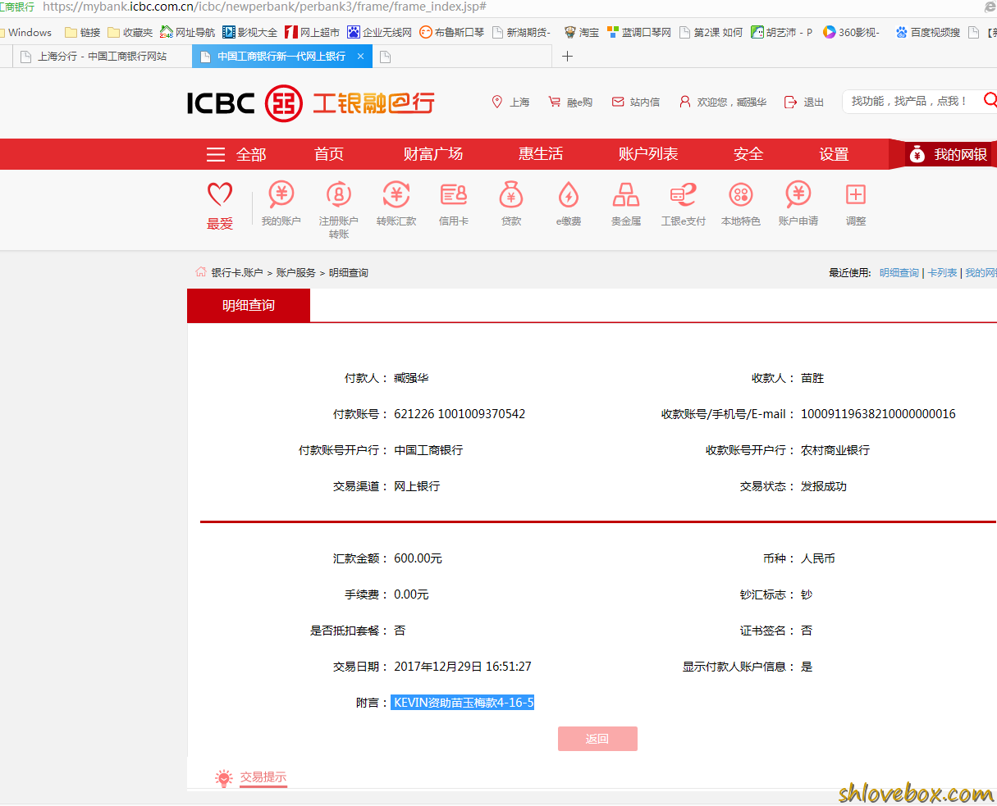This screenshot has height=806, width=997.
Task: Open the 网址导航 bookmark
Action: pyautogui.click(x=187, y=32)
